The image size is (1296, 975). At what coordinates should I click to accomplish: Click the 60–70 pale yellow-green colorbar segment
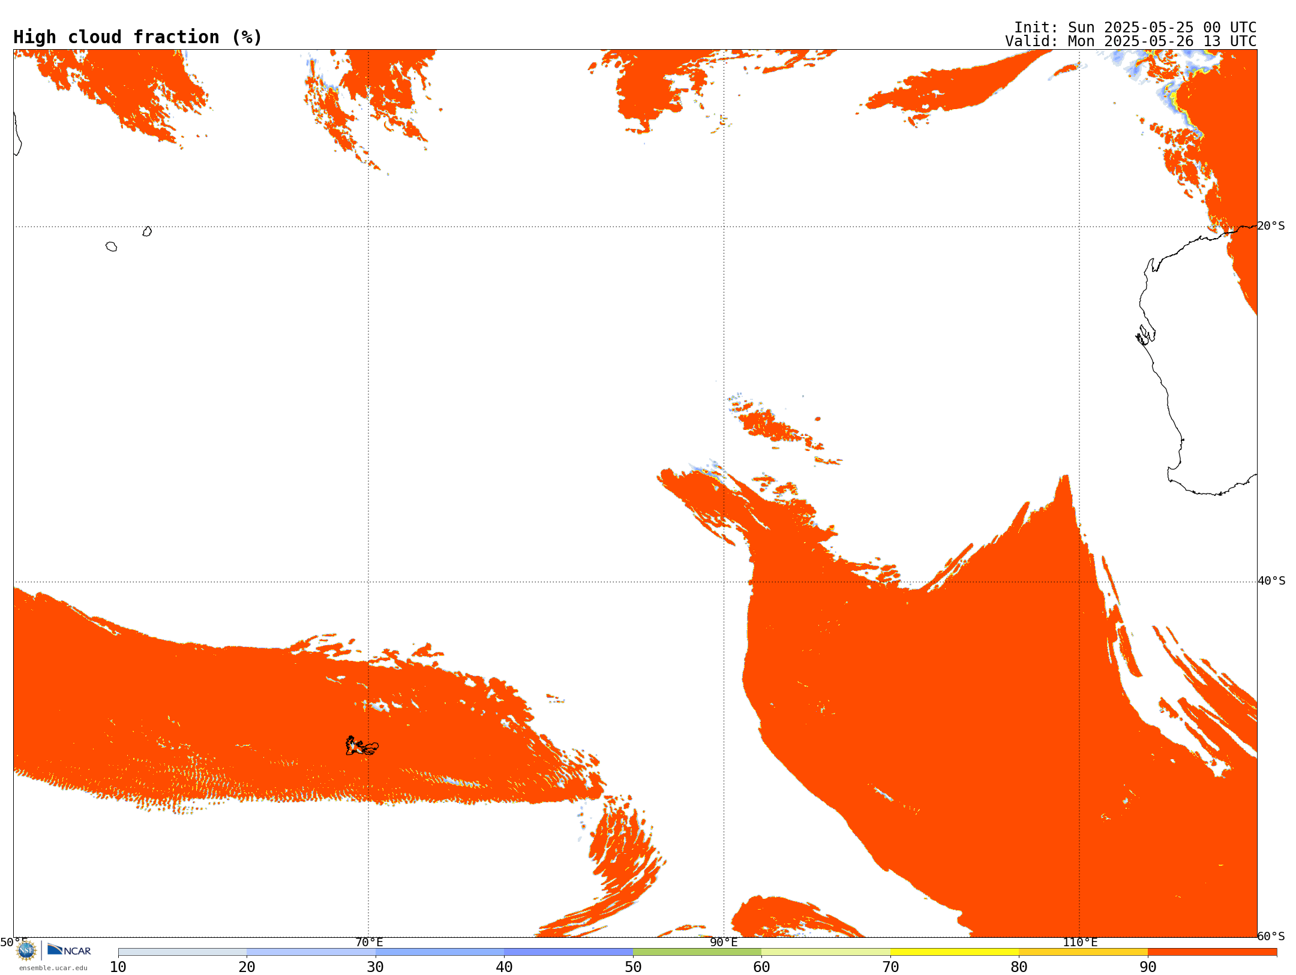pos(826,952)
